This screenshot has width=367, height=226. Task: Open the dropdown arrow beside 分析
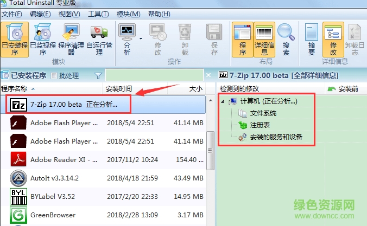coord(141,39)
